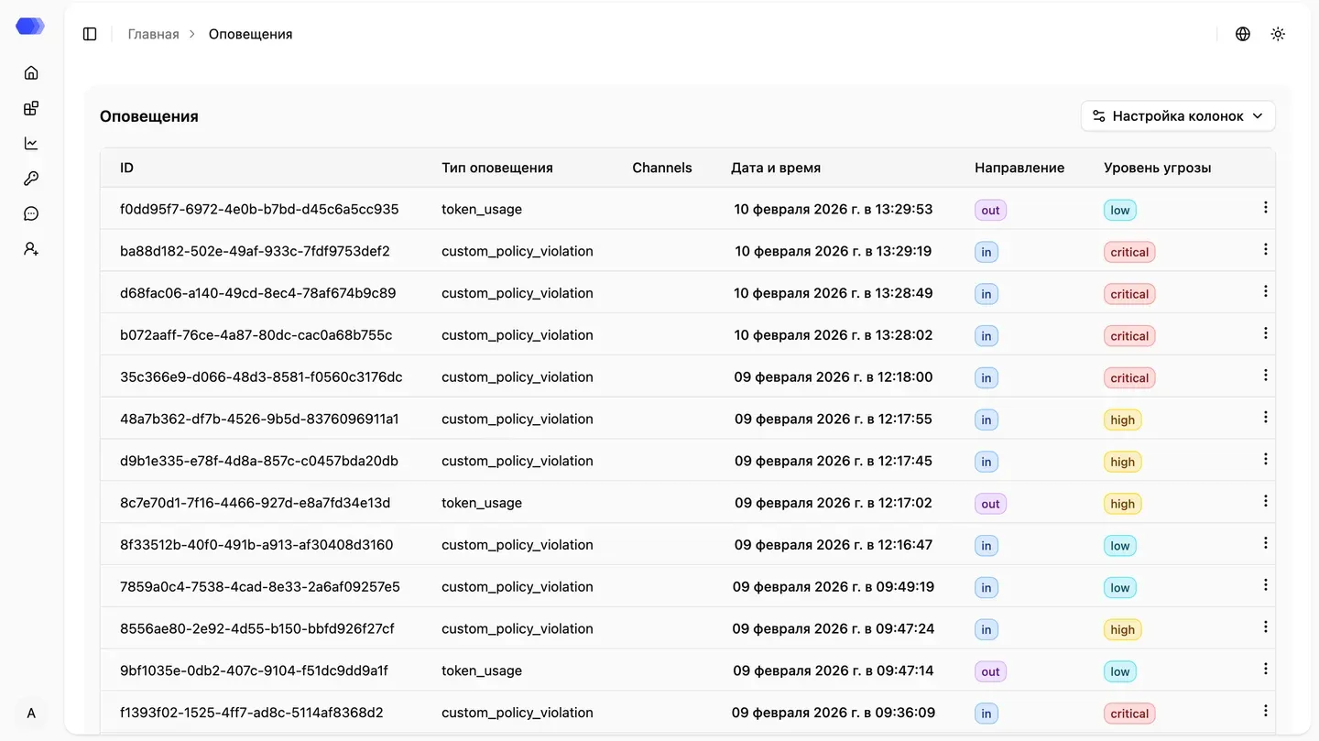
Task: Open the 'Настройка колонок' dropdown
Action: pos(1178,116)
